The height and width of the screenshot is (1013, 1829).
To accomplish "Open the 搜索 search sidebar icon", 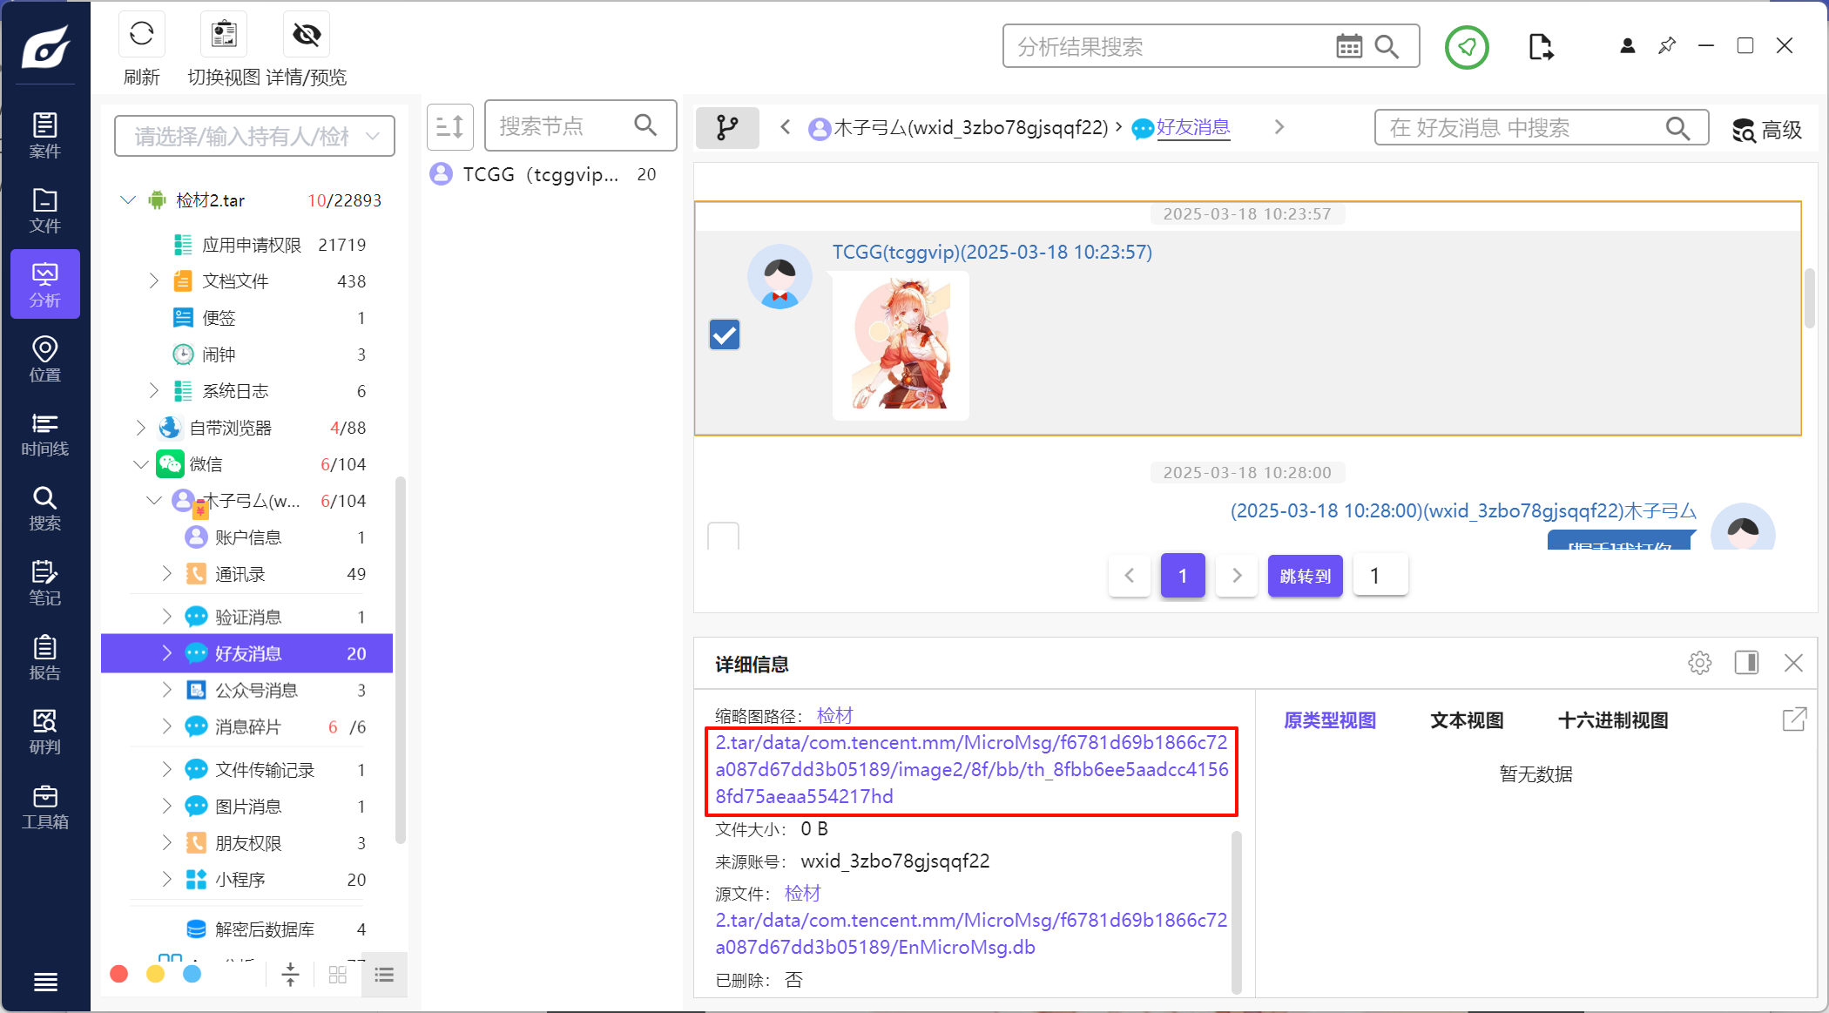I will coord(44,508).
